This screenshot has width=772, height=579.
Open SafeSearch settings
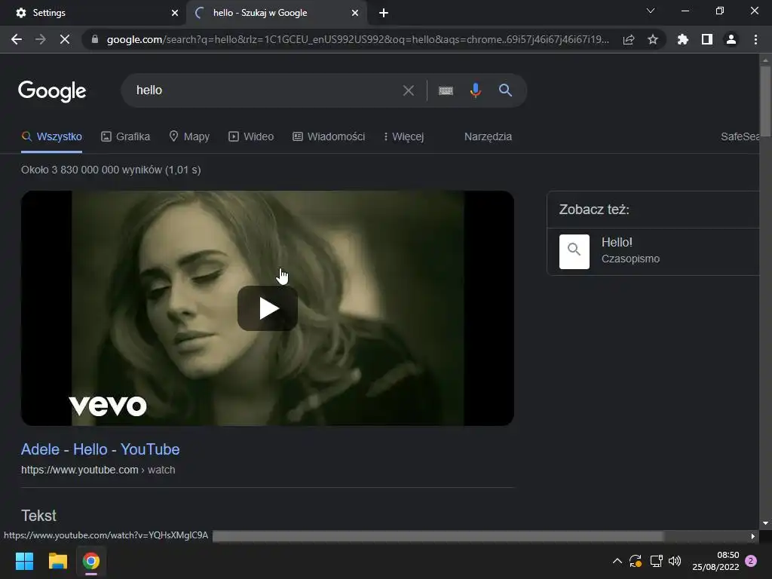coord(740,136)
